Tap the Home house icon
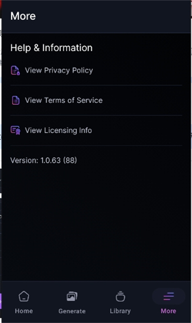Viewport: 192px width, 323px height. [x=24, y=296]
